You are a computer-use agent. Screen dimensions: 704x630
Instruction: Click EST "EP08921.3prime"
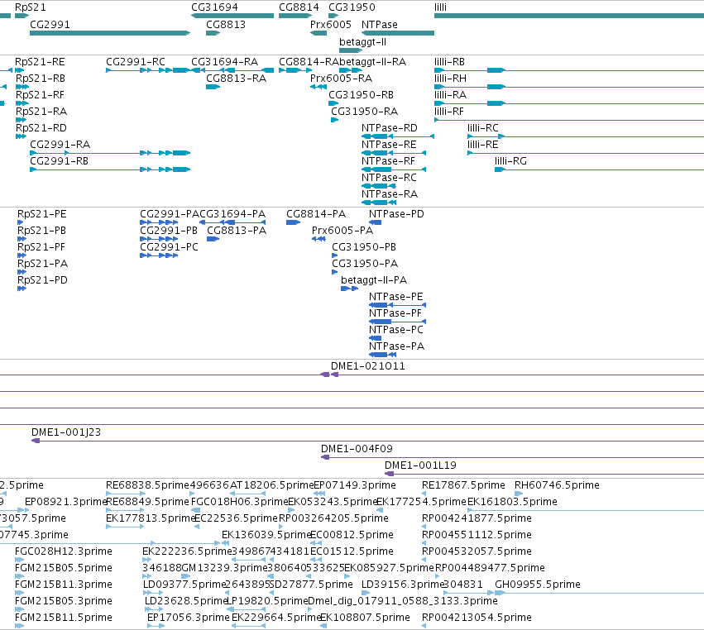tap(65, 502)
